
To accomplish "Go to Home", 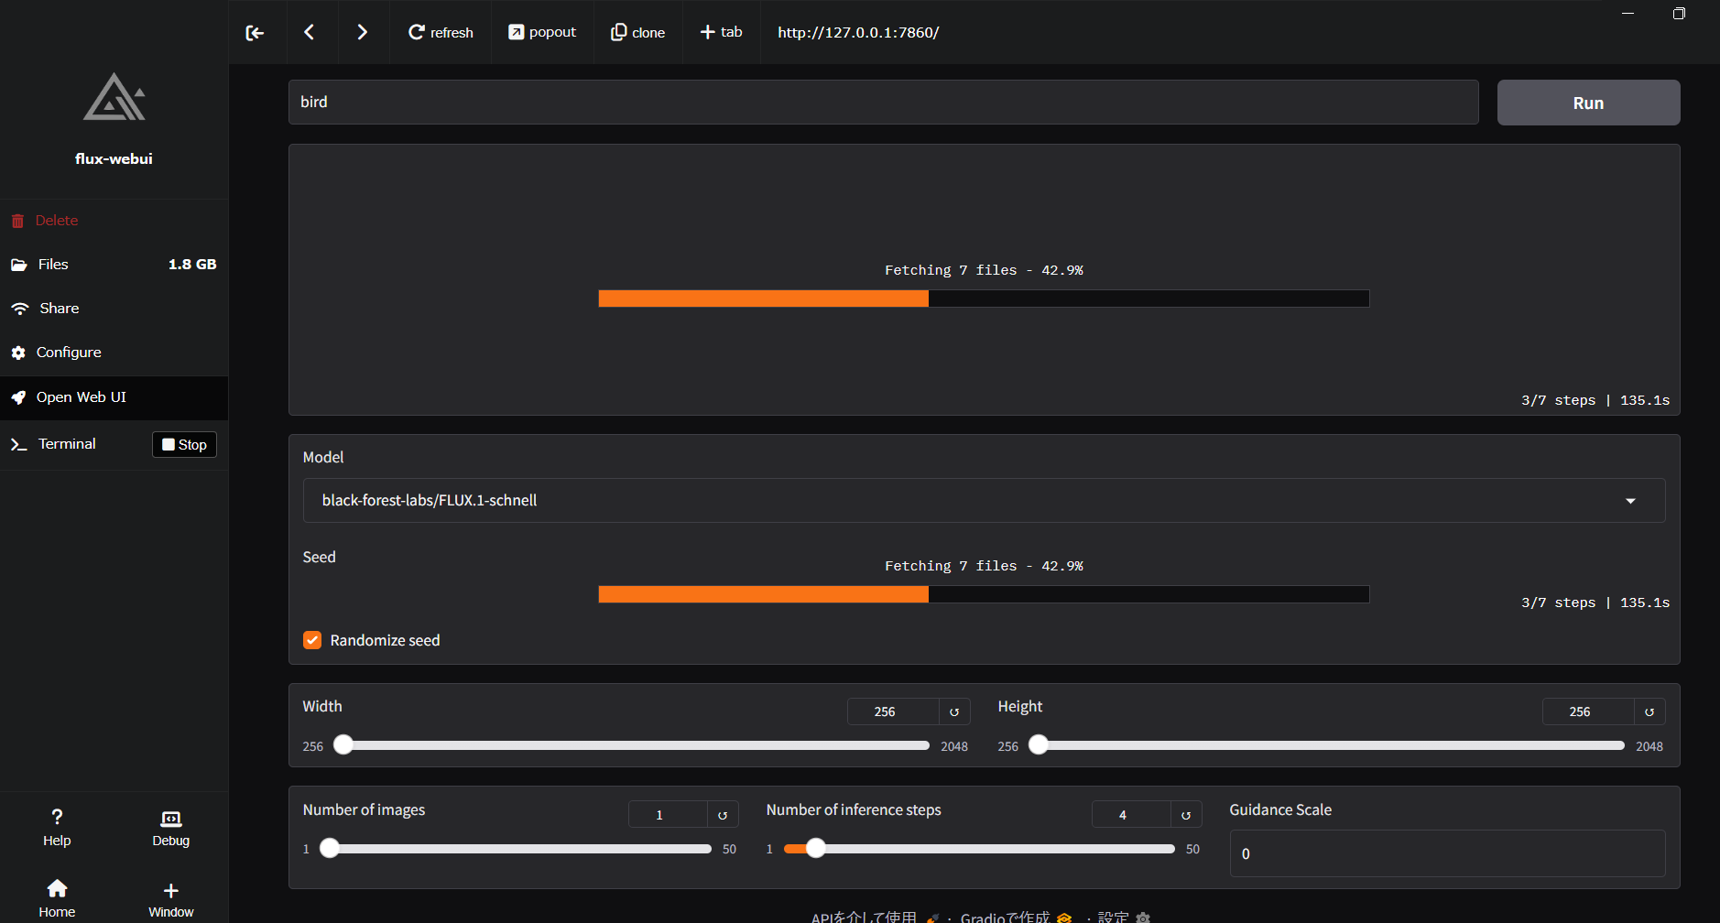I will click(x=57, y=899).
